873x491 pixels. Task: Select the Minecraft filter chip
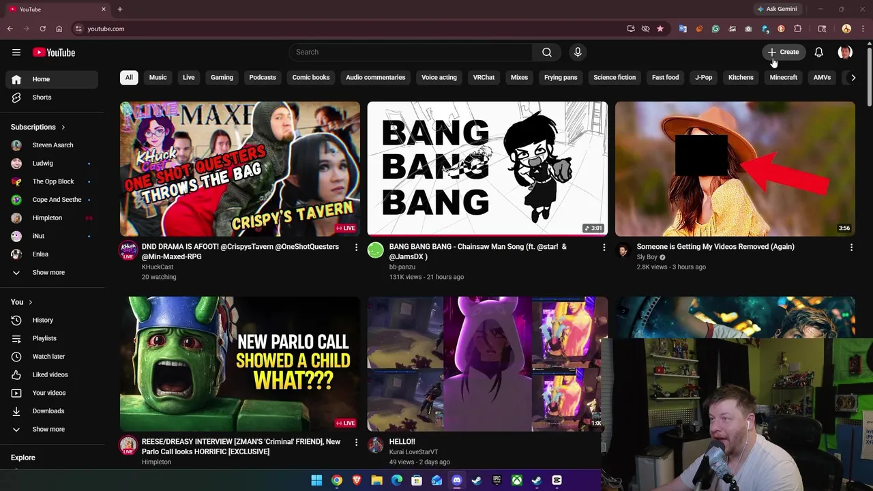click(x=783, y=78)
